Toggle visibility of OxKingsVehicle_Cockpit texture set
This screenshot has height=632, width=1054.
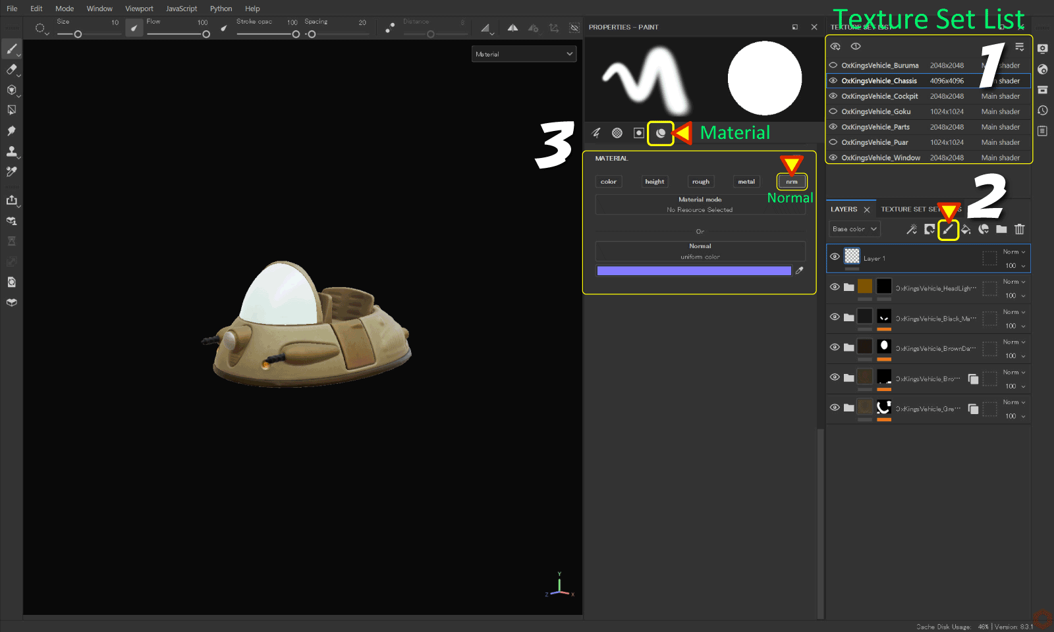tap(833, 96)
